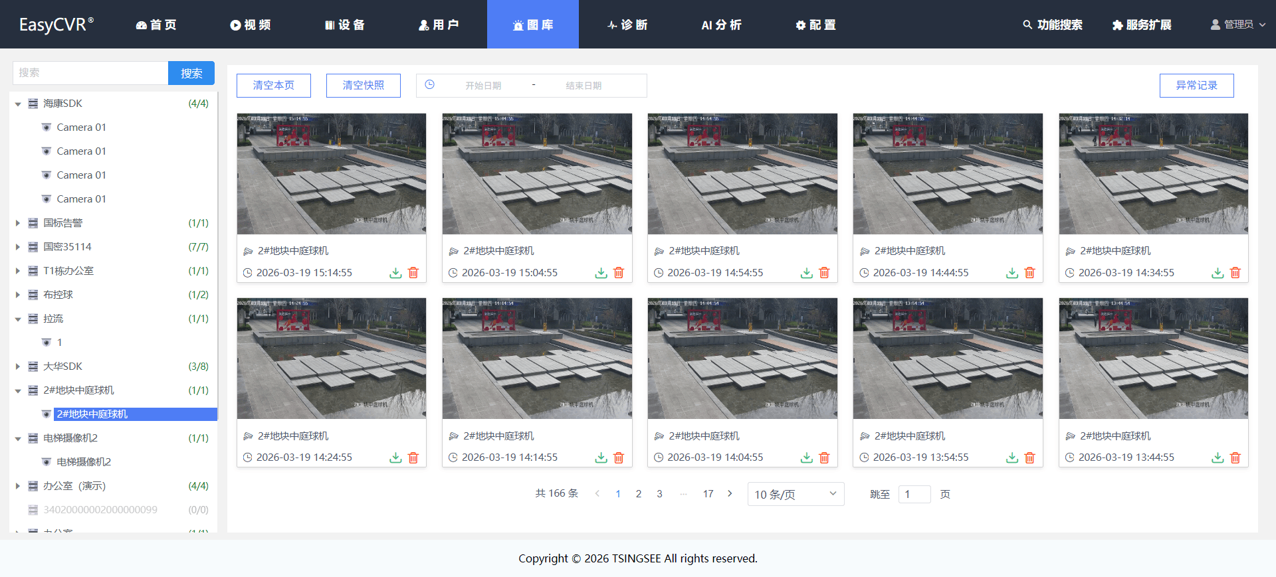Click the 清空本页 button
Image resolution: width=1276 pixels, height=577 pixels.
274,86
